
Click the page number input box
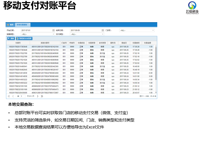23,96
